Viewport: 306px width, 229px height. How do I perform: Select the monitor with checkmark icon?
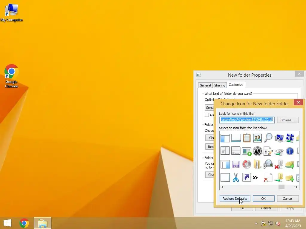pyautogui.click(x=279, y=138)
